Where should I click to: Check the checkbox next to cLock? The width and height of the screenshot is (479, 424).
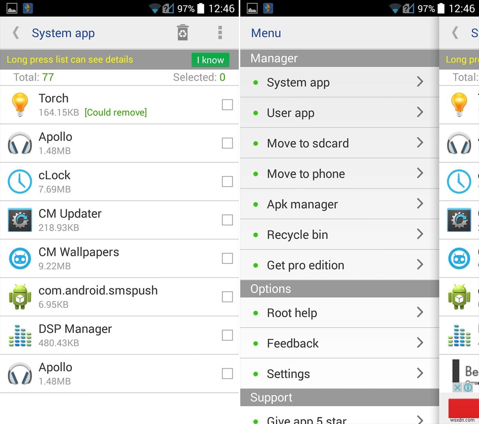(x=227, y=181)
